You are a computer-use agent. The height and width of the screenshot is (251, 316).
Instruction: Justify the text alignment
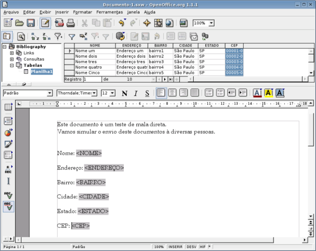point(195,93)
